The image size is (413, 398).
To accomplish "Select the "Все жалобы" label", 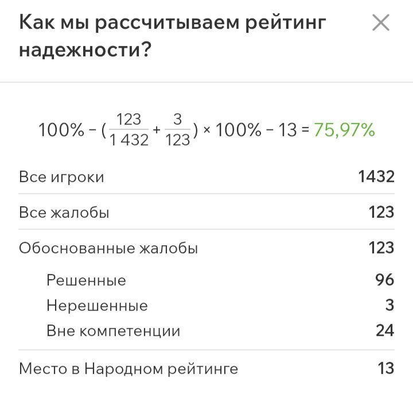I will pyautogui.click(x=64, y=212).
